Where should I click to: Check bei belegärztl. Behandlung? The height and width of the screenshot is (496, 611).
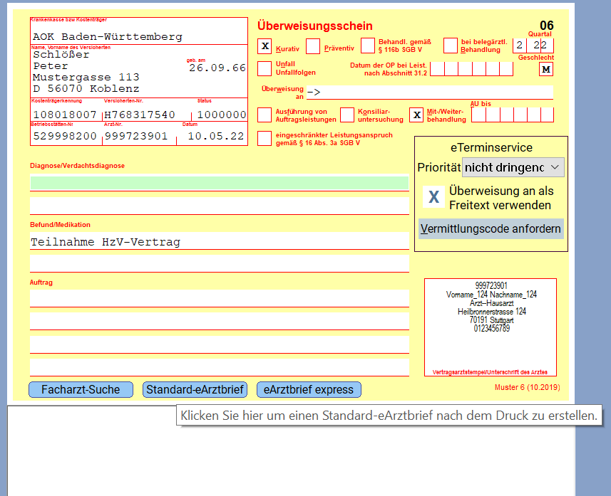click(451, 46)
